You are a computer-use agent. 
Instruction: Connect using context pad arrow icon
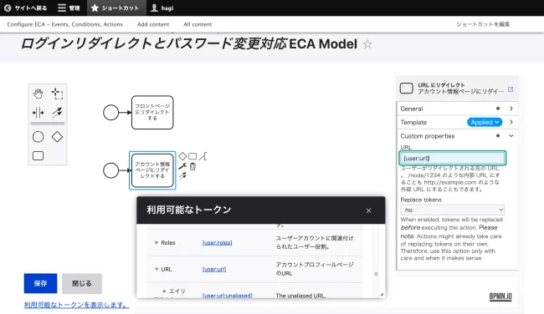182,176
